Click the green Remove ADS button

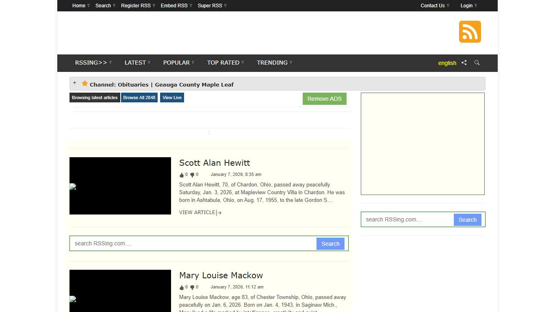(324, 99)
